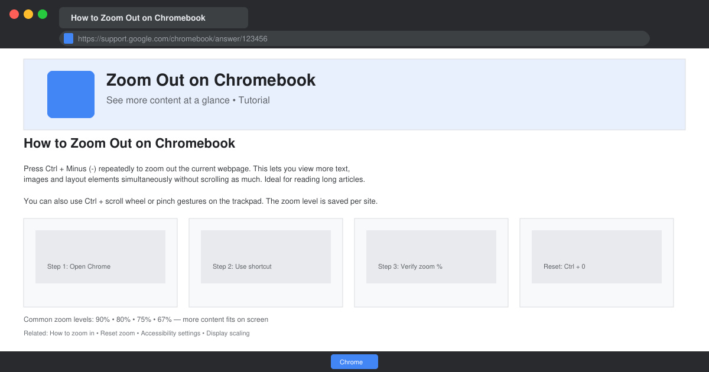Click the "How to Zoom Out on Chromebook" heading

129,143
